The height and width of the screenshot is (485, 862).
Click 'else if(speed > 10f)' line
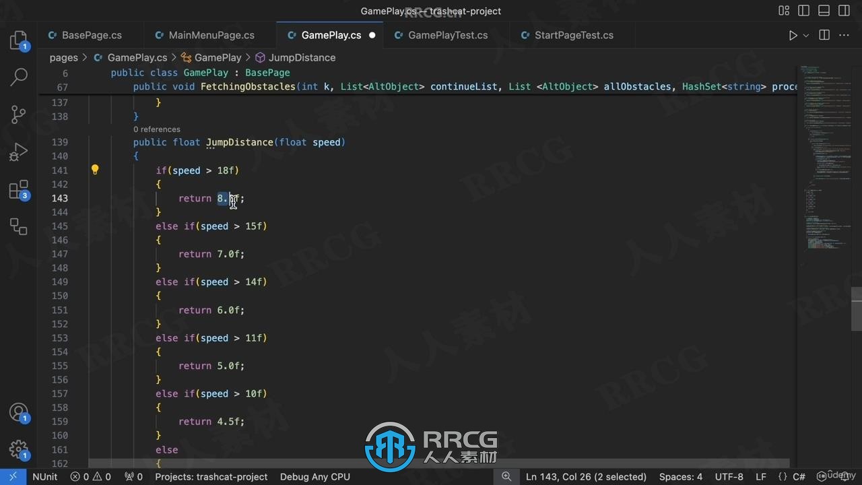pos(211,394)
